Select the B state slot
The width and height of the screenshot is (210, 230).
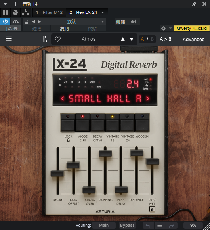(152, 39)
